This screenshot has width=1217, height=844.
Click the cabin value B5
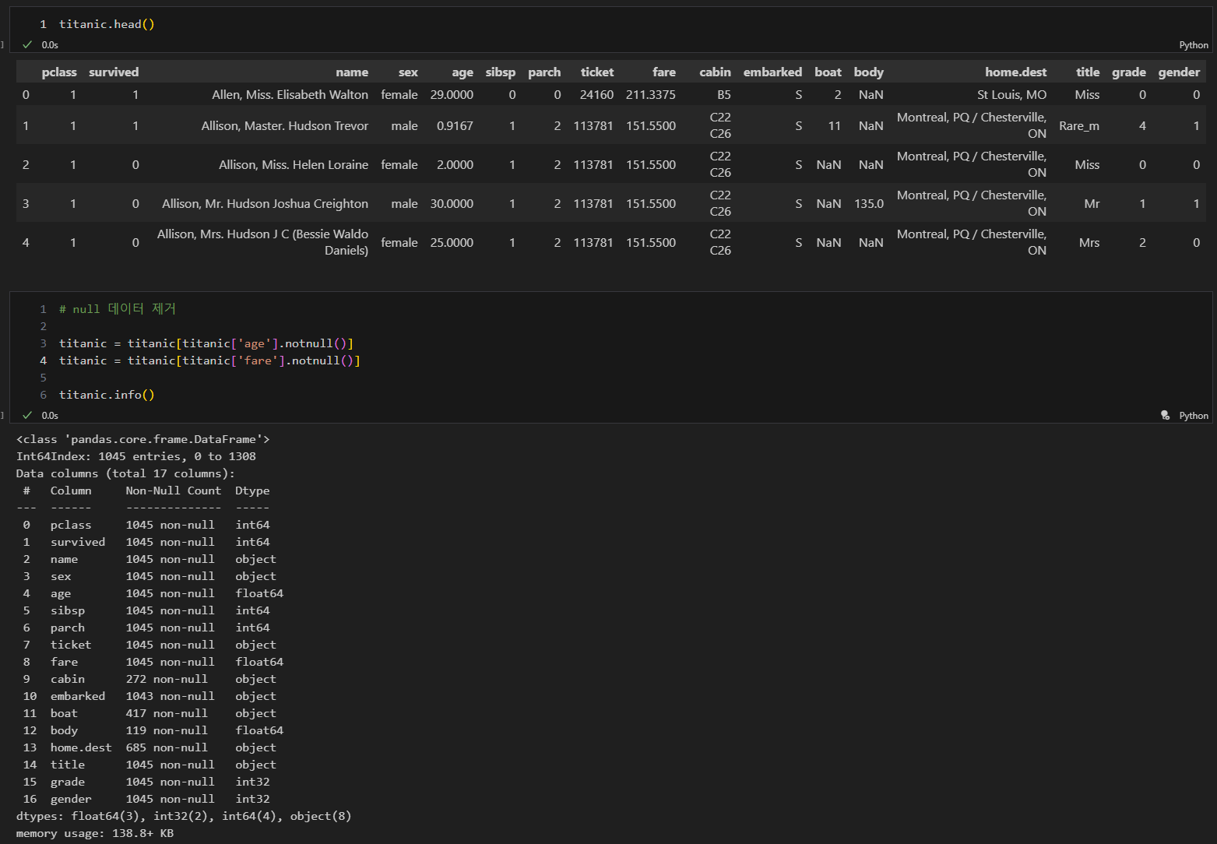coord(724,94)
